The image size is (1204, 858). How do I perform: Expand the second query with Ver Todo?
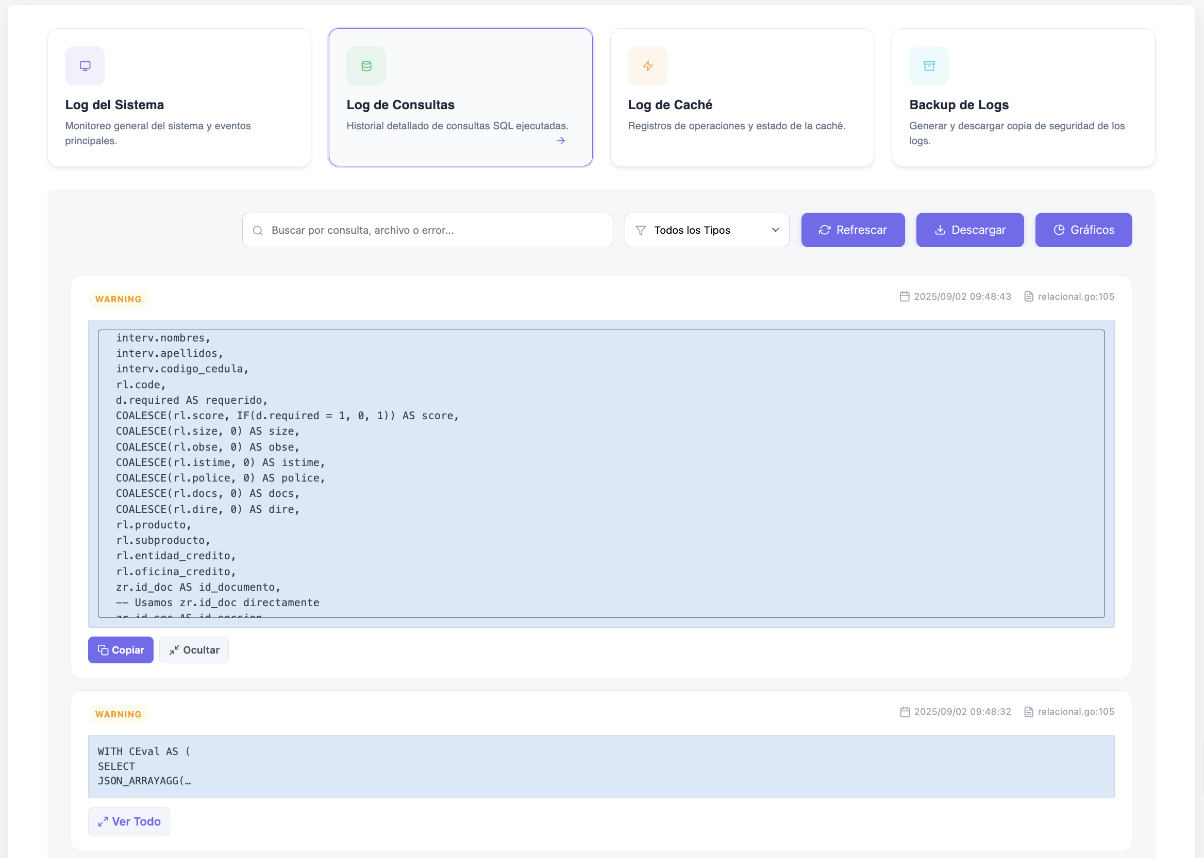tap(129, 821)
